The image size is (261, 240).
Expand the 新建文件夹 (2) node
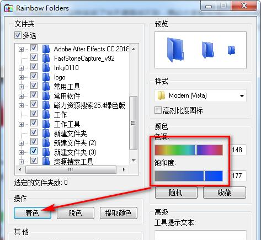tap(21, 143)
